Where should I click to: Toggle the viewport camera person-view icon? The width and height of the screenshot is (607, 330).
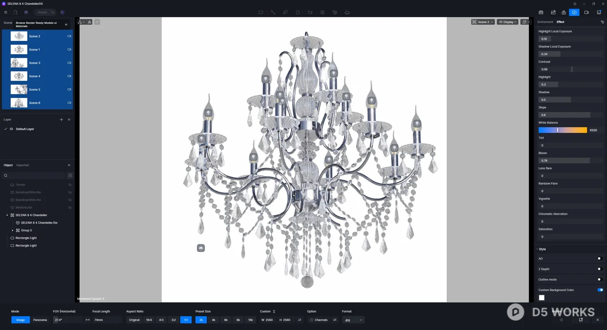pos(89,22)
